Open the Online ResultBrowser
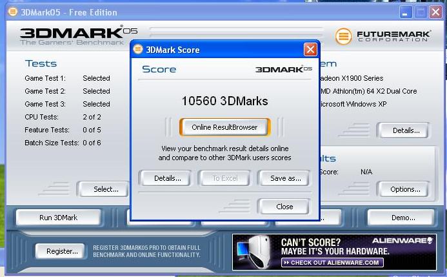Screen dimensions: 447x277 pos(224,127)
